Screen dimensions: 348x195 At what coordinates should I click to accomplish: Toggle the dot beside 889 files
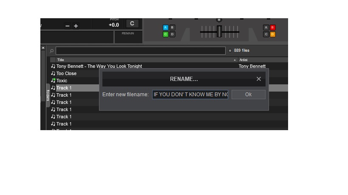click(x=230, y=51)
